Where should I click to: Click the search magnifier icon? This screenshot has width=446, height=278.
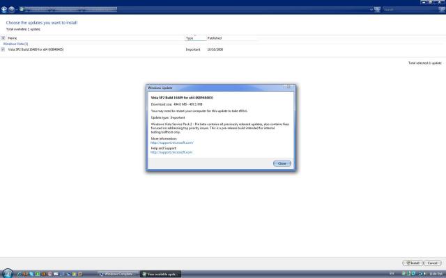click(442, 9)
